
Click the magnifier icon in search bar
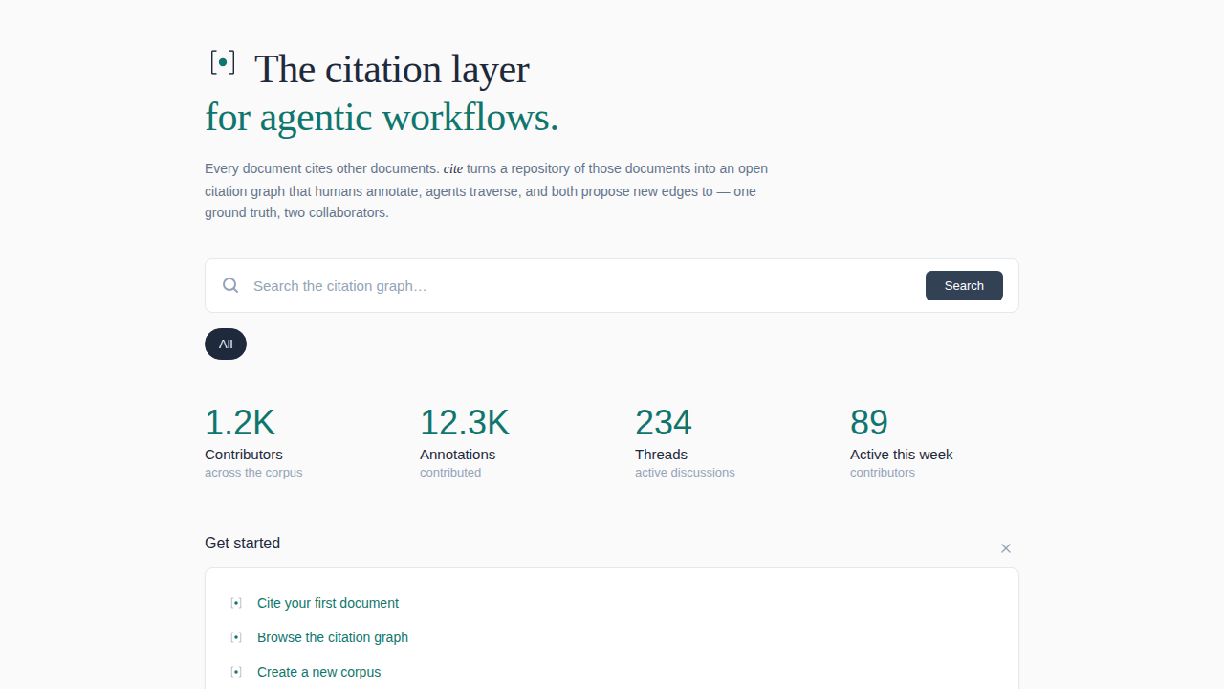coord(230,285)
